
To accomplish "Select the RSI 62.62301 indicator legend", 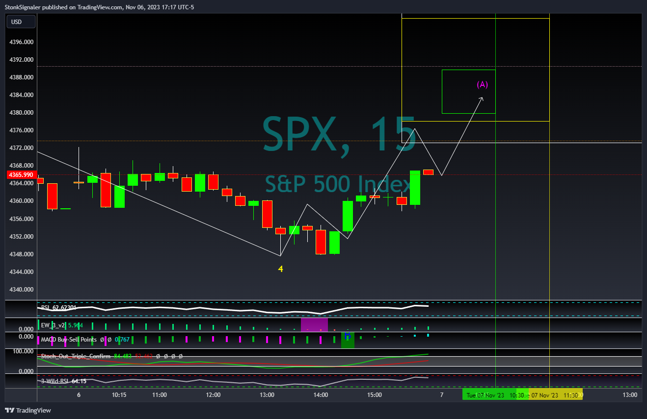I will tap(59, 308).
